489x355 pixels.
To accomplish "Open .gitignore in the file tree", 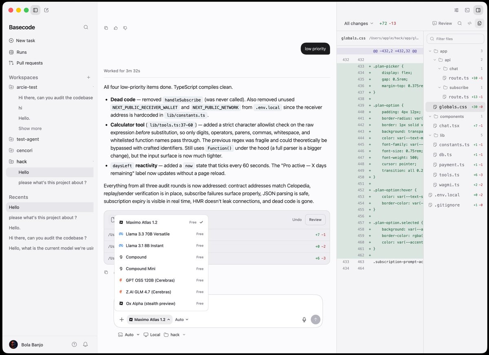I will tap(447, 205).
